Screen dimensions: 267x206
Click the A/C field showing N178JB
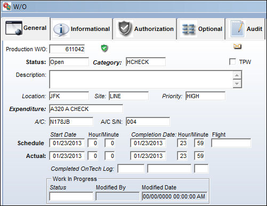click(x=71, y=122)
